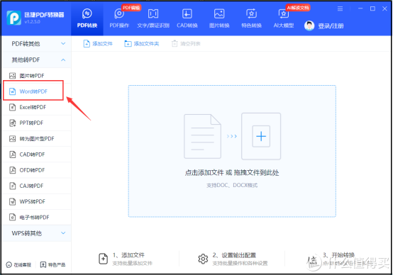Expand the WPS转其他 section chevron
Image resolution: width=393 pixels, height=275 pixels.
tap(63, 233)
